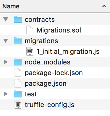Click the package-lock.json file icon

point(18,73)
